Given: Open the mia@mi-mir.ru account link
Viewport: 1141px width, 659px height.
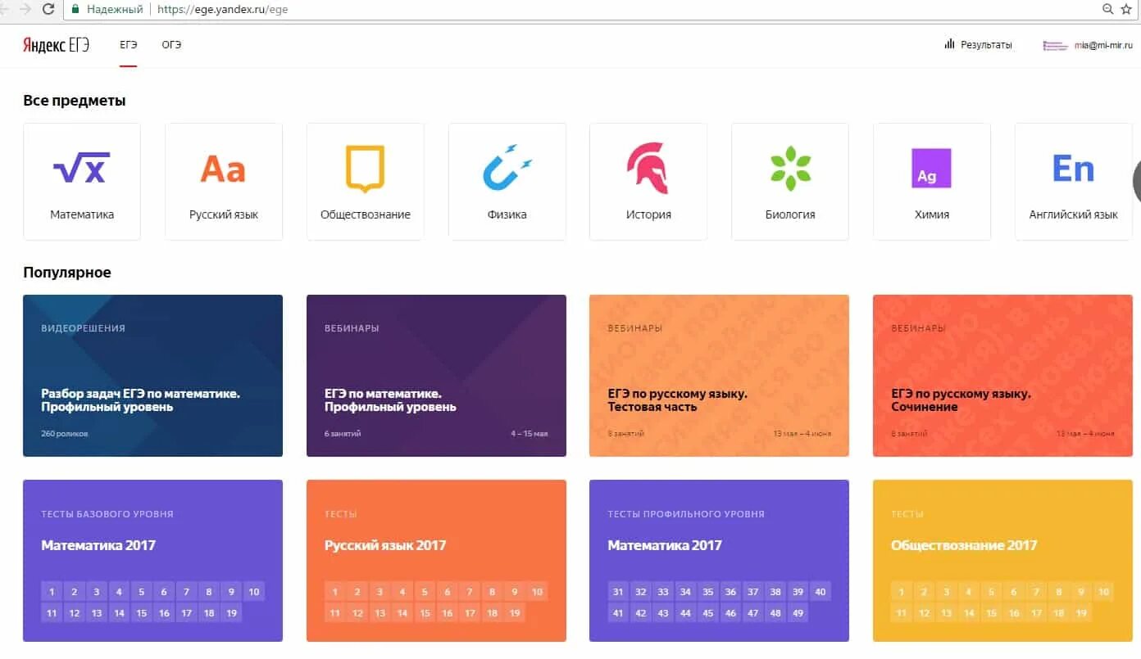Looking at the screenshot, I should [x=1103, y=45].
